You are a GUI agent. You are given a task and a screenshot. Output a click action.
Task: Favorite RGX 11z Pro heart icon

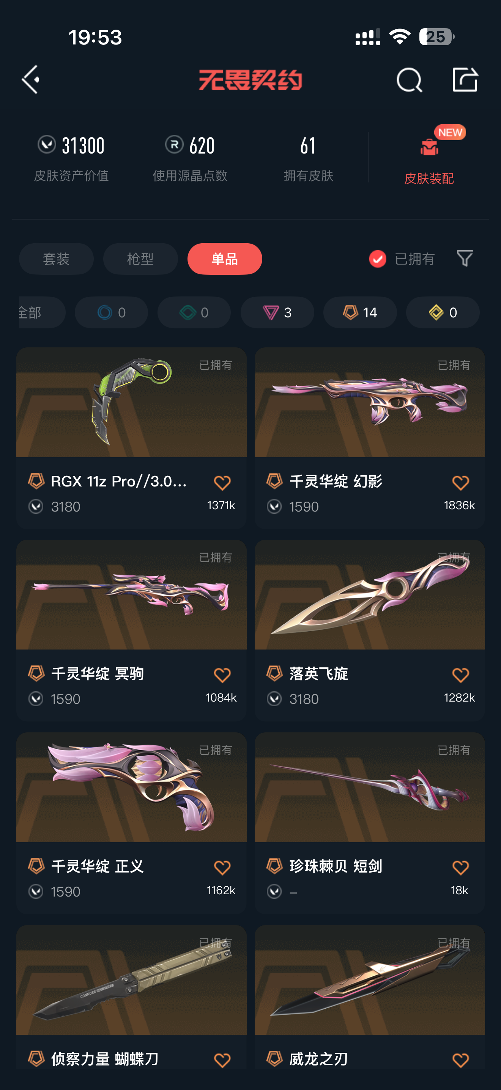click(222, 483)
